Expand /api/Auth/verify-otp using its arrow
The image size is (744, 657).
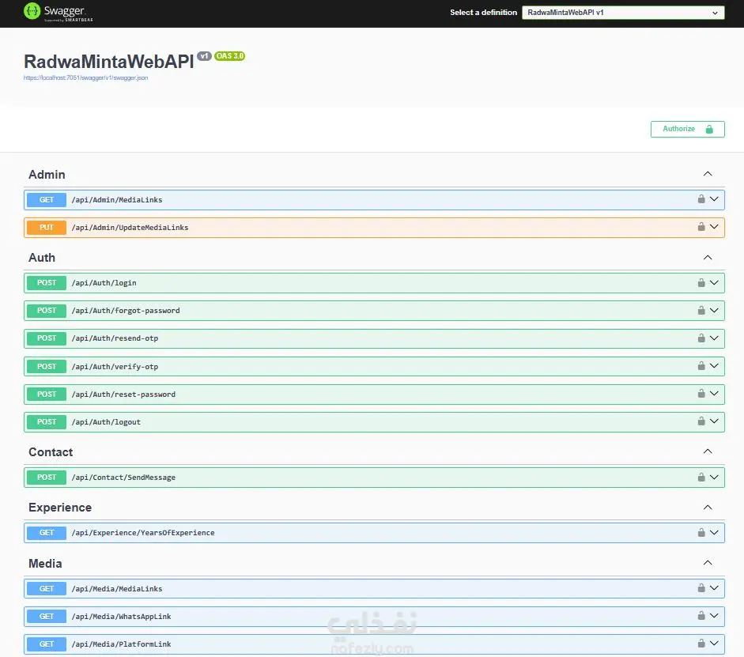point(714,366)
